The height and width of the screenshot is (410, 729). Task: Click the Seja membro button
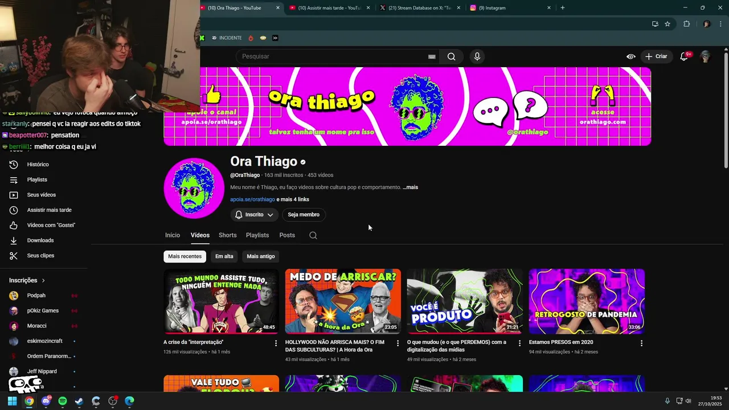point(304,215)
